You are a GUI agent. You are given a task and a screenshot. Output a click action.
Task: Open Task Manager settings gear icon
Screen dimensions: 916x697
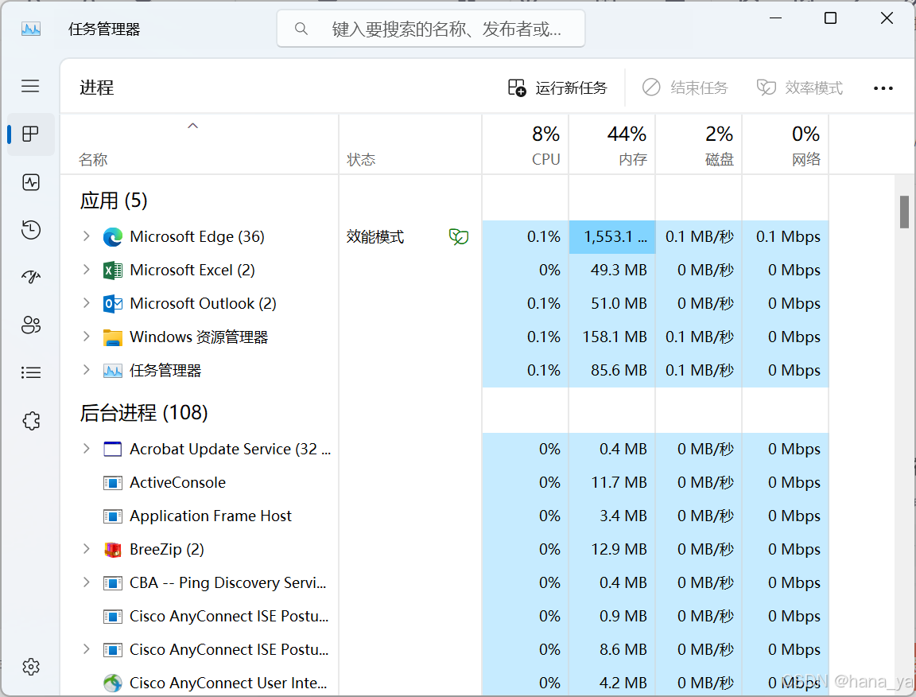coord(30,666)
